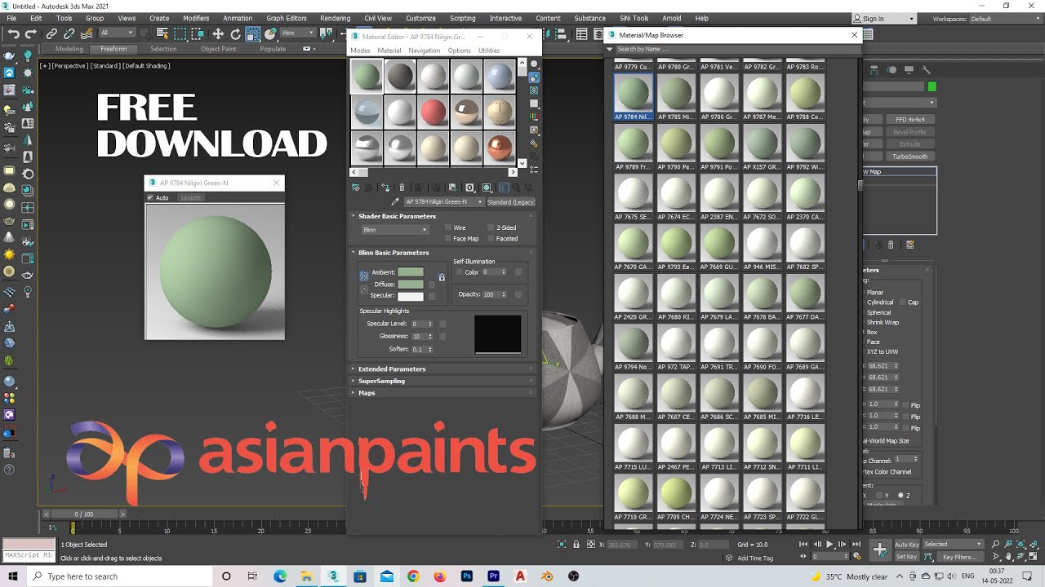
Task: Collapse the Blinn Basic Parameters rollout
Action: click(x=394, y=253)
